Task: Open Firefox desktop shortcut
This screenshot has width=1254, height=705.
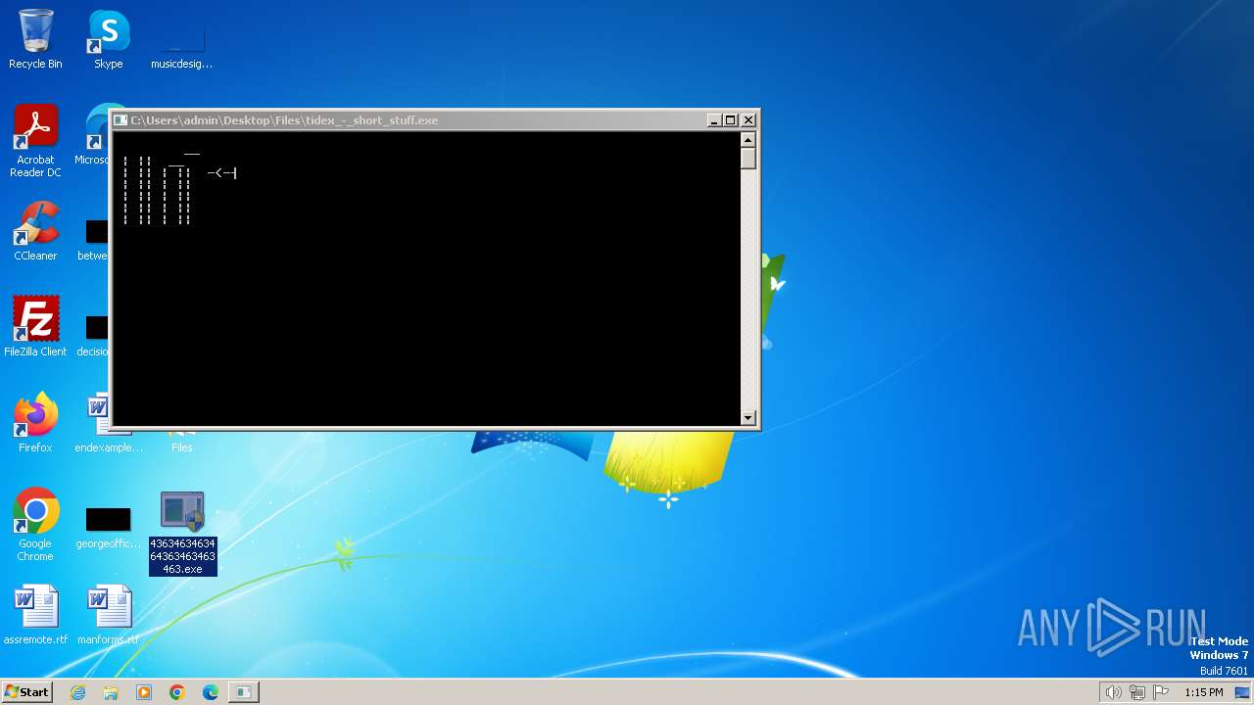Action: tap(35, 422)
